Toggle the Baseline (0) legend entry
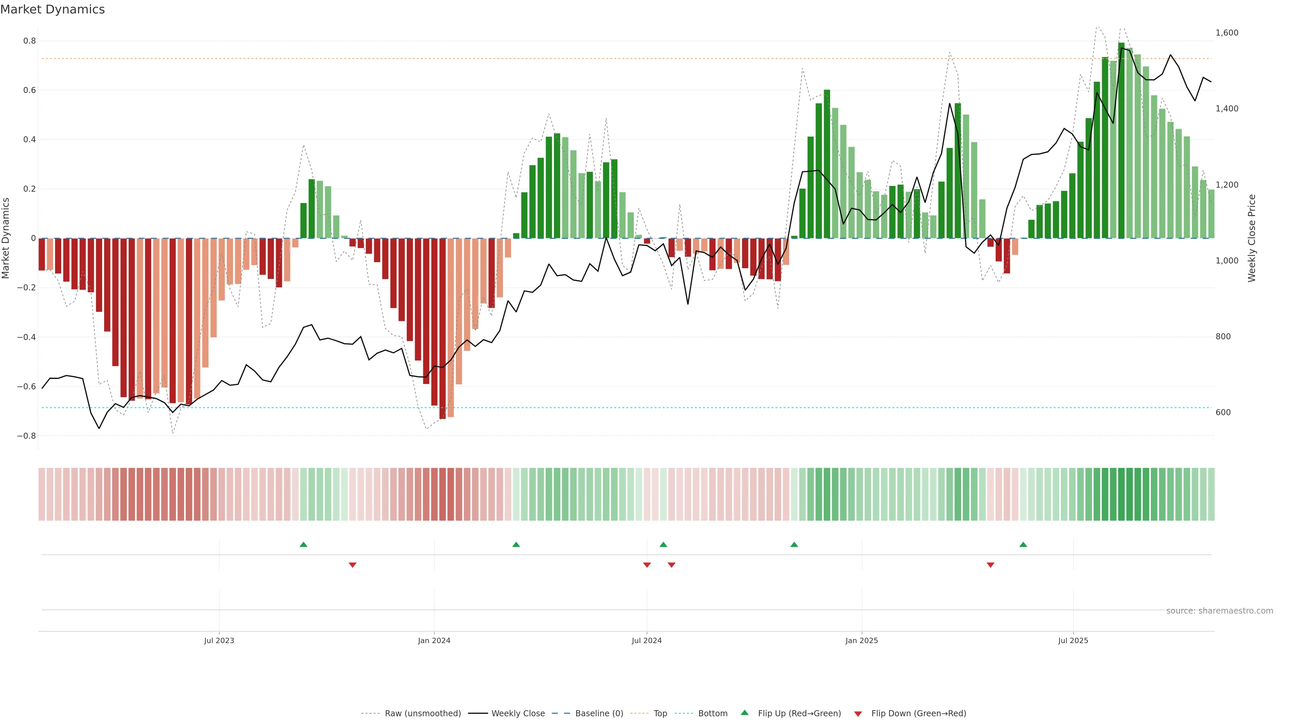Screen dimensions: 1290x725 [x=599, y=714]
